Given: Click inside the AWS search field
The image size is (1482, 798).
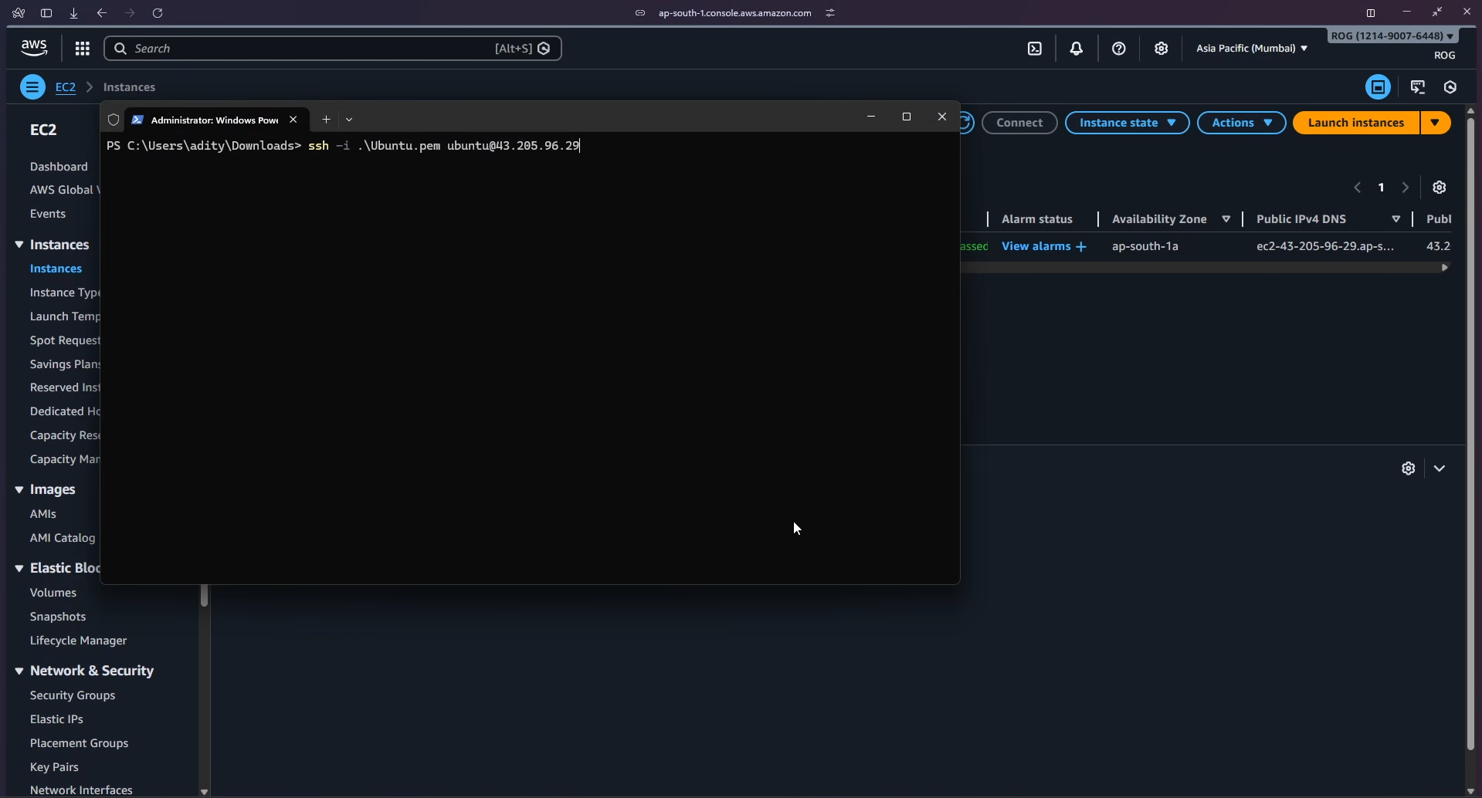Looking at the screenshot, I should 309,48.
